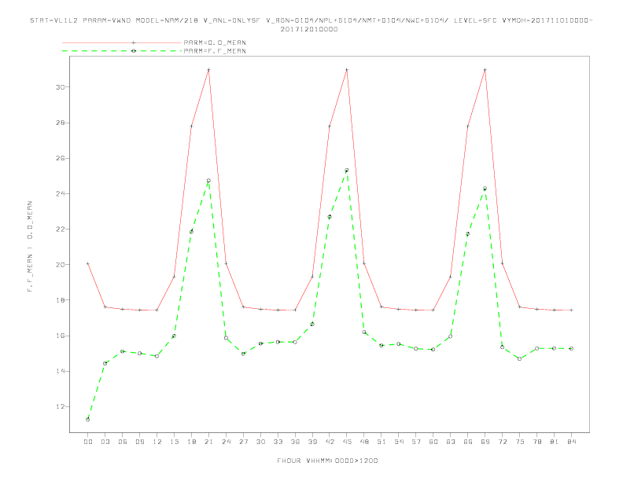Click x-axis forecast hour label 48
This screenshot has height=481, width=623.
tap(364, 442)
